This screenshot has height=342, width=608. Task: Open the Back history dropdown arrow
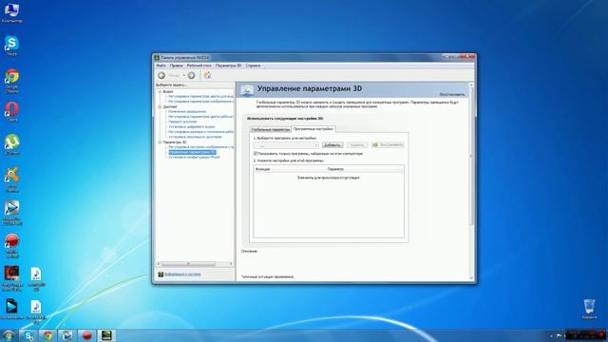[183, 75]
